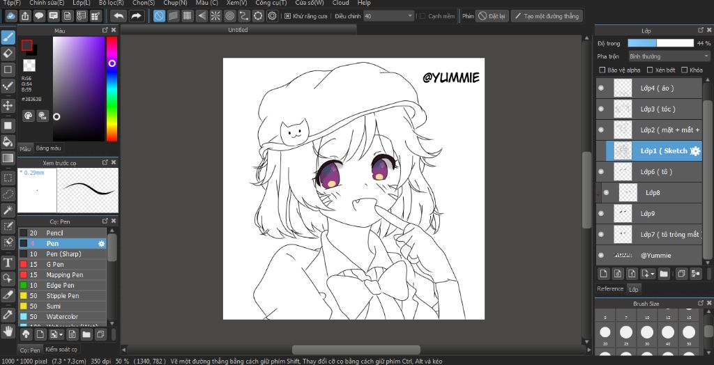714x365 pixels.
Task: Click the Undo arrow
Action: pyautogui.click(x=119, y=16)
